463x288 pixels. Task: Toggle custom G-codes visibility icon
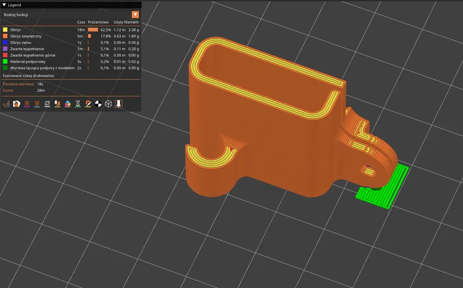[x=88, y=104]
